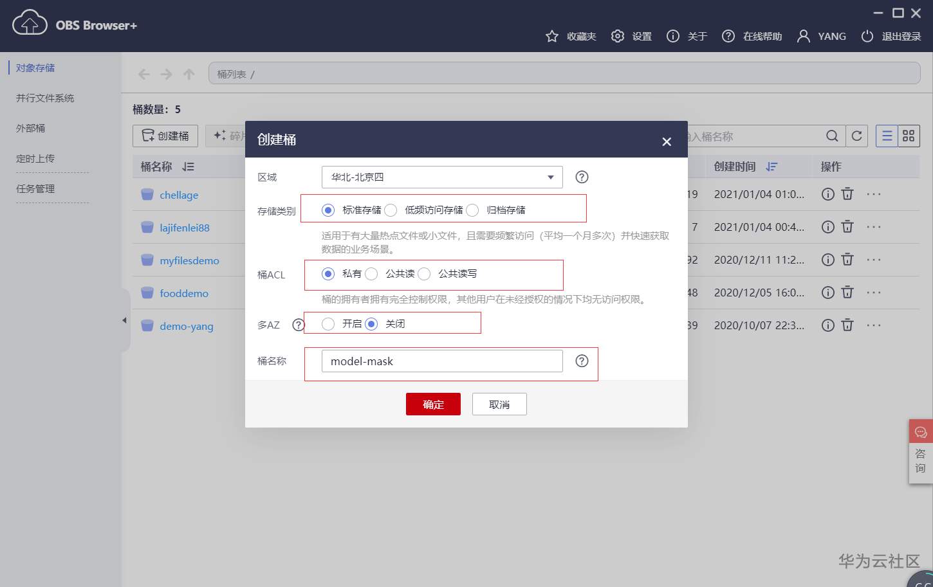Click the YANG user account icon

(x=803, y=36)
